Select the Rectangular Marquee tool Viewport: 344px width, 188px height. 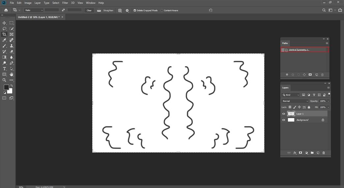coord(12,23)
